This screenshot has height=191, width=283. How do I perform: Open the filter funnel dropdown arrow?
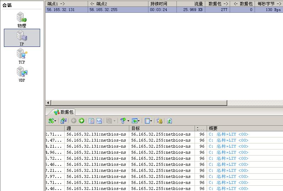[128, 121]
